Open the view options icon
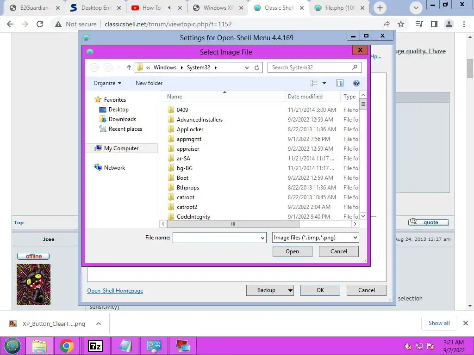 [x=314, y=83]
